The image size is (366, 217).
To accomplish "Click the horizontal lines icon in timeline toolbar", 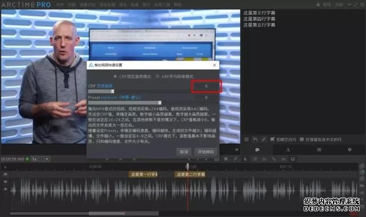I will (284, 159).
